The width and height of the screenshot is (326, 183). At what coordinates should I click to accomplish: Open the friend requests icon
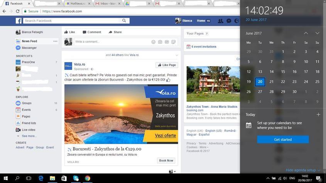tap(220, 21)
